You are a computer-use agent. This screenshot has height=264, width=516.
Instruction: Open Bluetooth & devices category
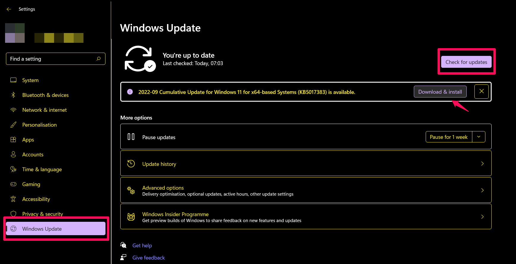pyautogui.click(x=56, y=95)
